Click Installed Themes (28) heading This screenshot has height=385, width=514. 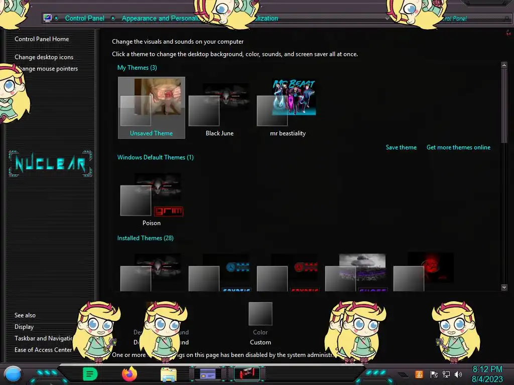pyautogui.click(x=145, y=238)
